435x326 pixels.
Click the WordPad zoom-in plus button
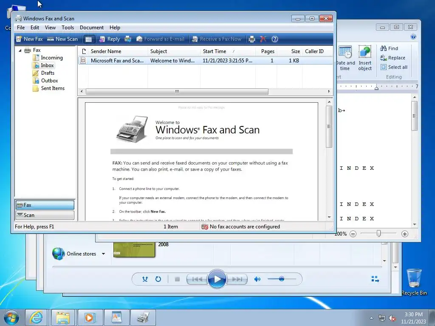405,234
